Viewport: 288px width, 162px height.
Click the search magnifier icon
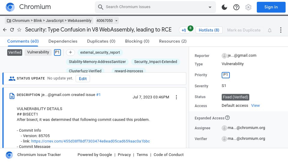(100, 7)
